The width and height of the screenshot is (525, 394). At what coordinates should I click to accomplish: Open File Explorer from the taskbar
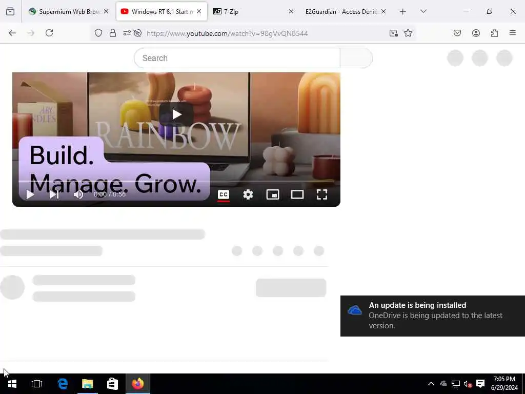tap(87, 384)
